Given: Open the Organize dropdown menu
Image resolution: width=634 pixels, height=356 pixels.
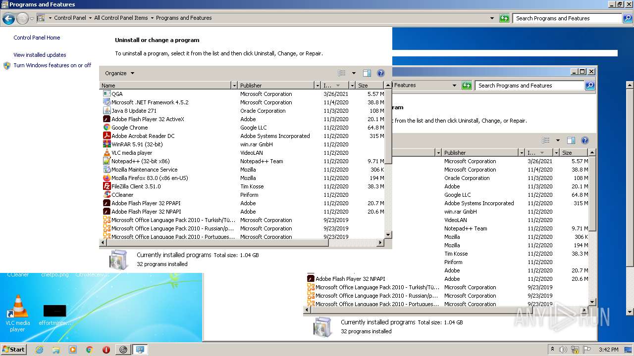Looking at the screenshot, I should (x=119, y=73).
